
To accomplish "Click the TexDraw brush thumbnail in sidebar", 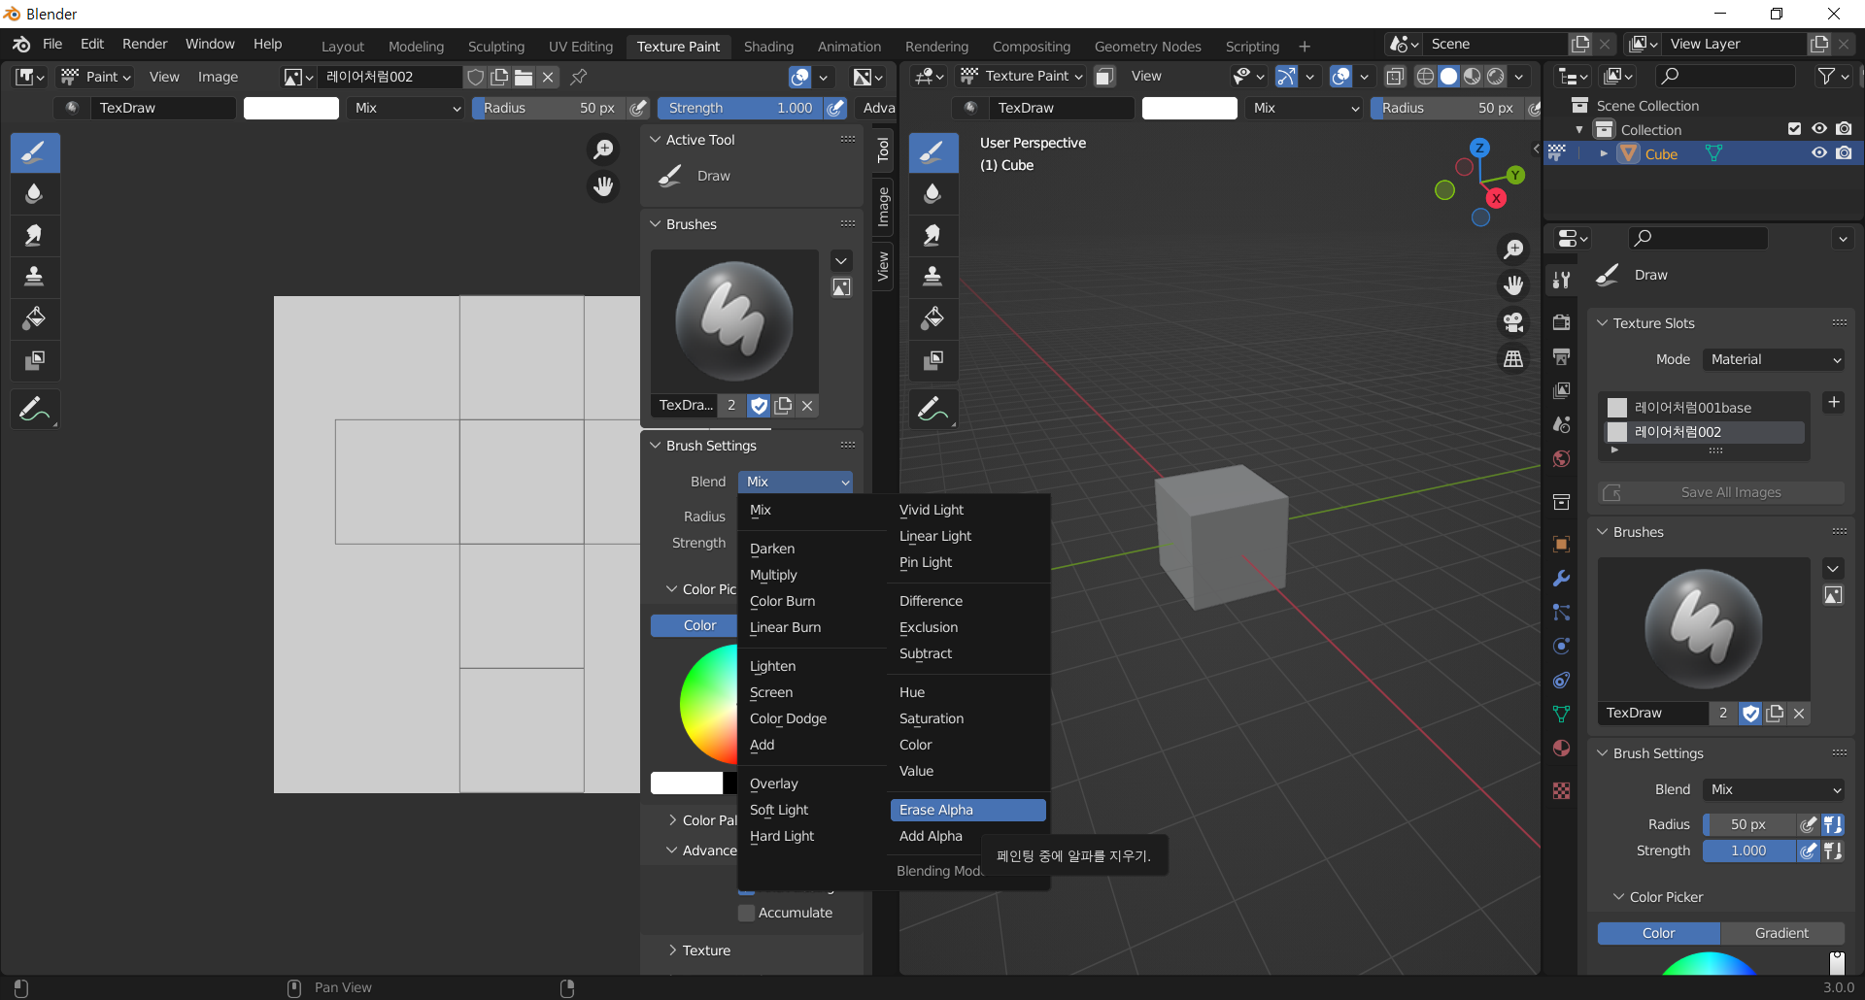I will tap(734, 321).
